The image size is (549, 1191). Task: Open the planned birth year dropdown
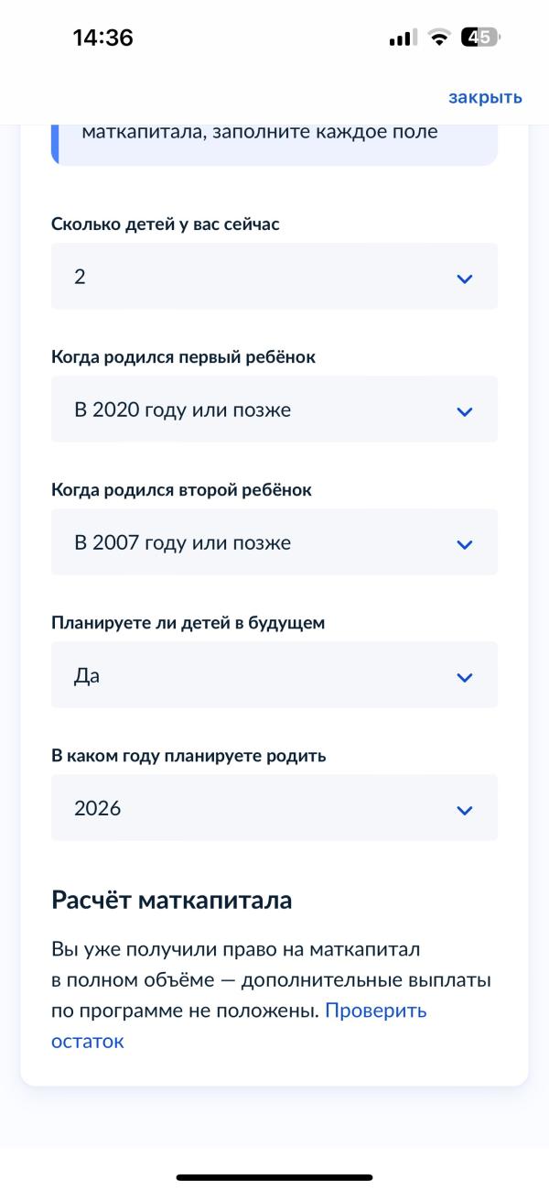[x=274, y=808]
